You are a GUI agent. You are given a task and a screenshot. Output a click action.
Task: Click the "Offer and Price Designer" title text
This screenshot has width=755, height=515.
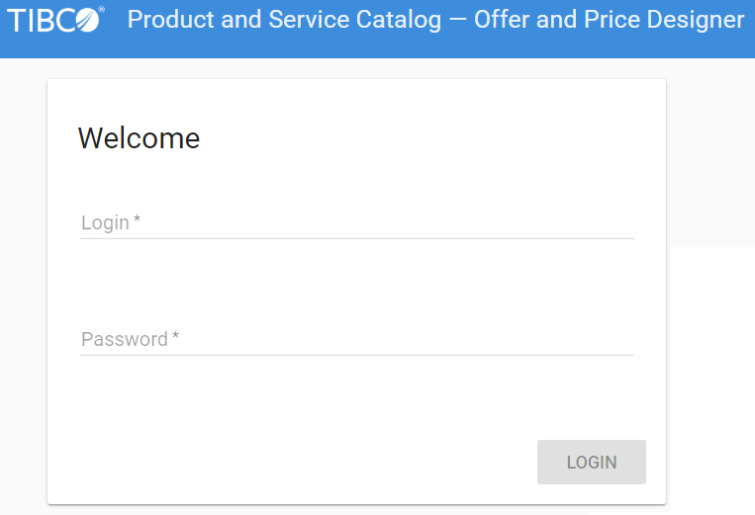(x=609, y=20)
